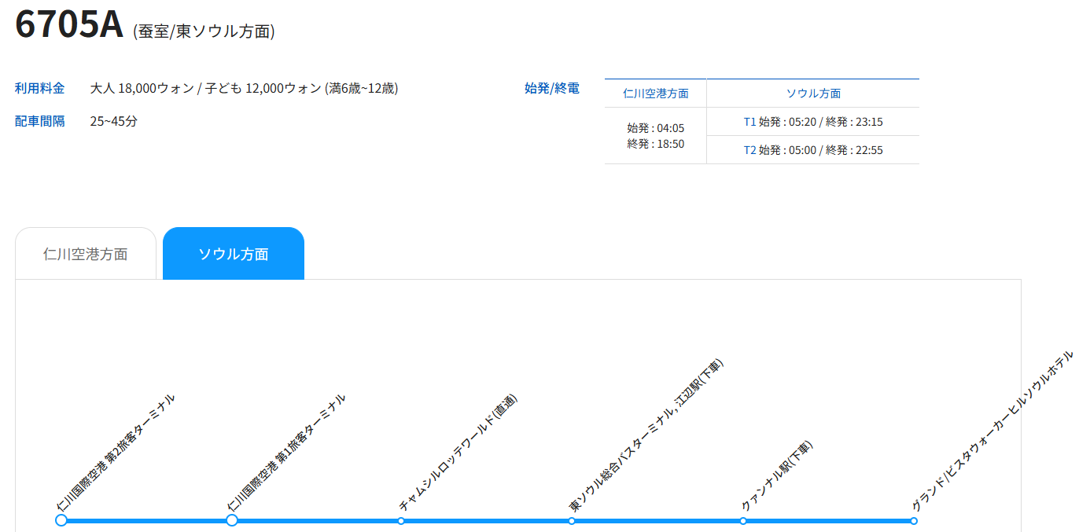
Task: Switch to the 仁川空港方面 tab
Action: (x=86, y=254)
